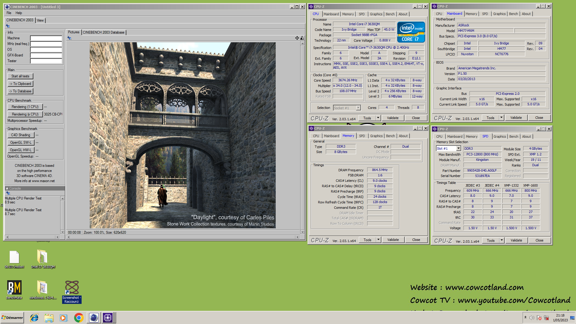Select the Screenshot - Raccourci desktop shortcut

[72, 292]
